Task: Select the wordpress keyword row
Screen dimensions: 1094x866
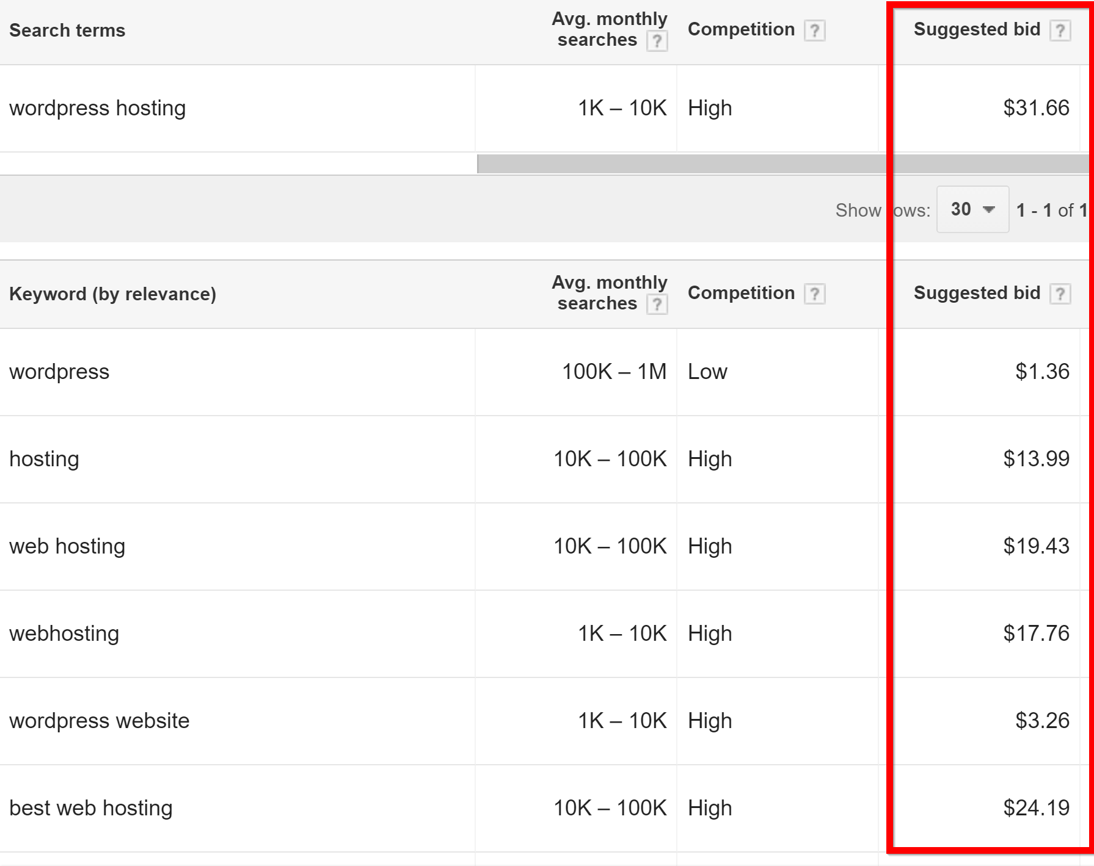Action: [x=59, y=372]
